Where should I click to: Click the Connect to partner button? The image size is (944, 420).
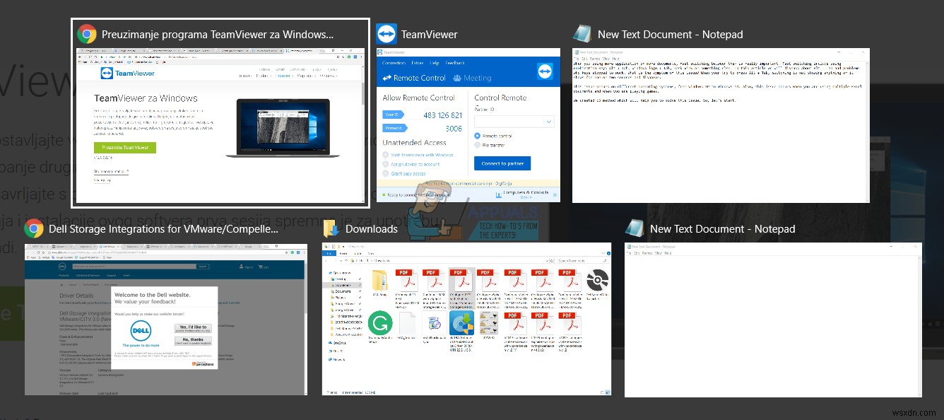click(x=502, y=163)
